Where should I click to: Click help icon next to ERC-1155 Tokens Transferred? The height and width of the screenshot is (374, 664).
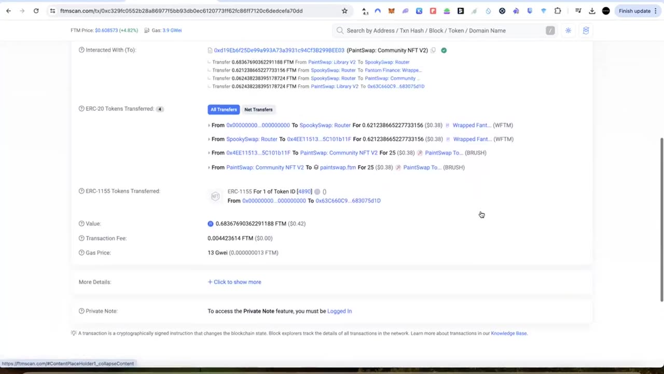pyautogui.click(x=81, y=191)
